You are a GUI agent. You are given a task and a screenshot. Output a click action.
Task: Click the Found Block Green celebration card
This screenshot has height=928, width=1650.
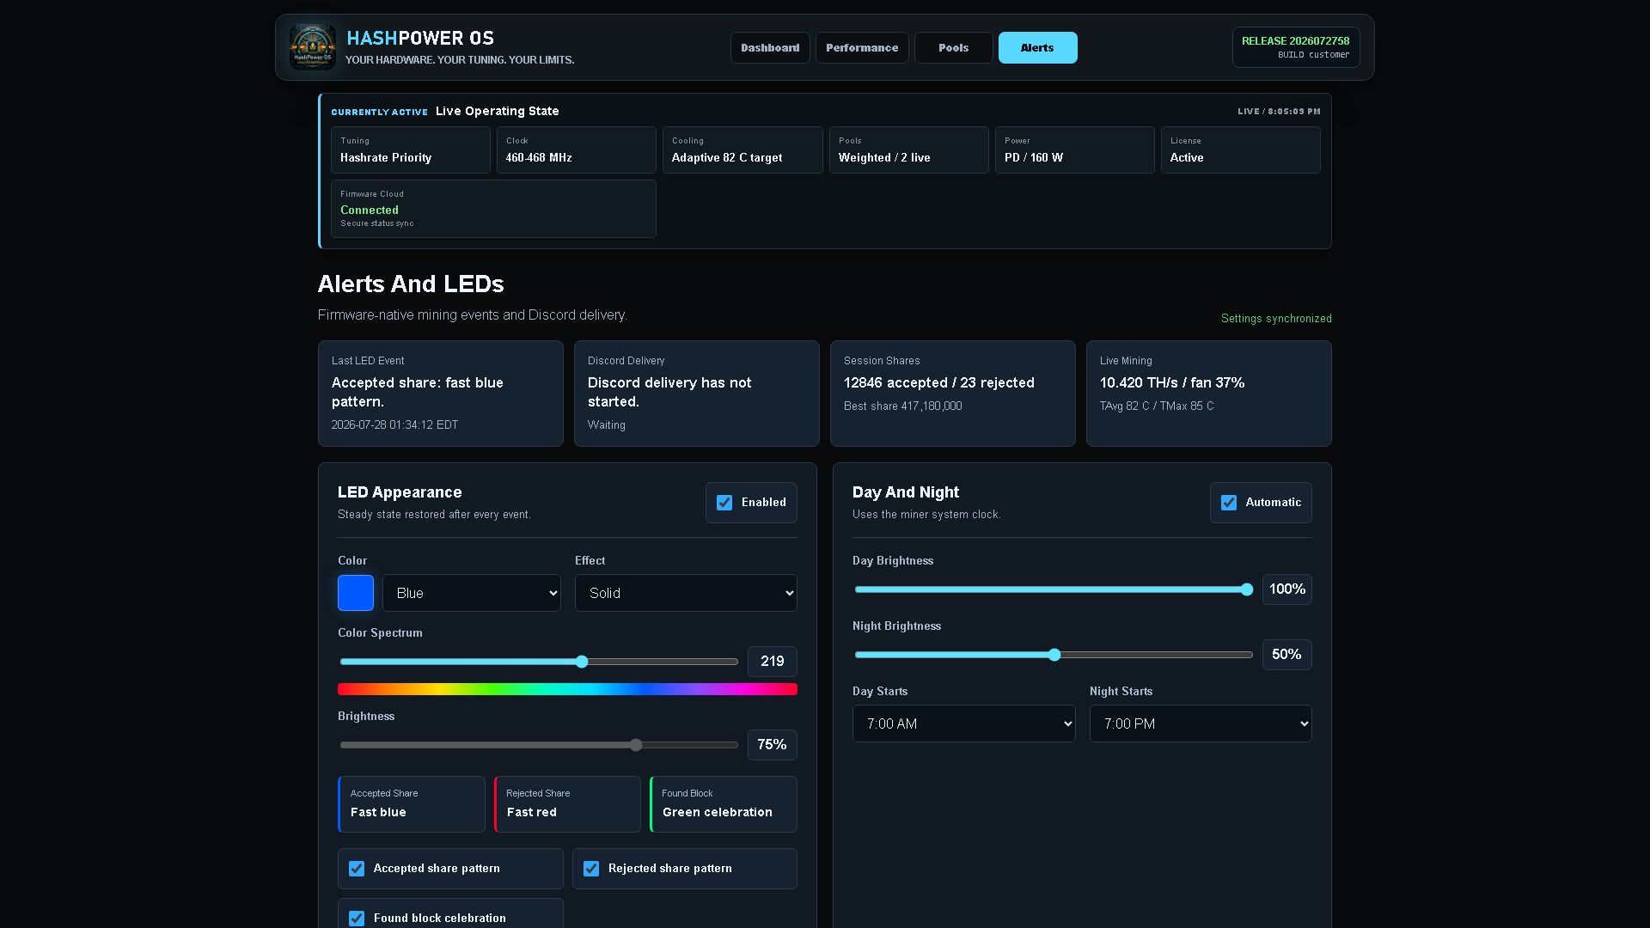point(724,804)
